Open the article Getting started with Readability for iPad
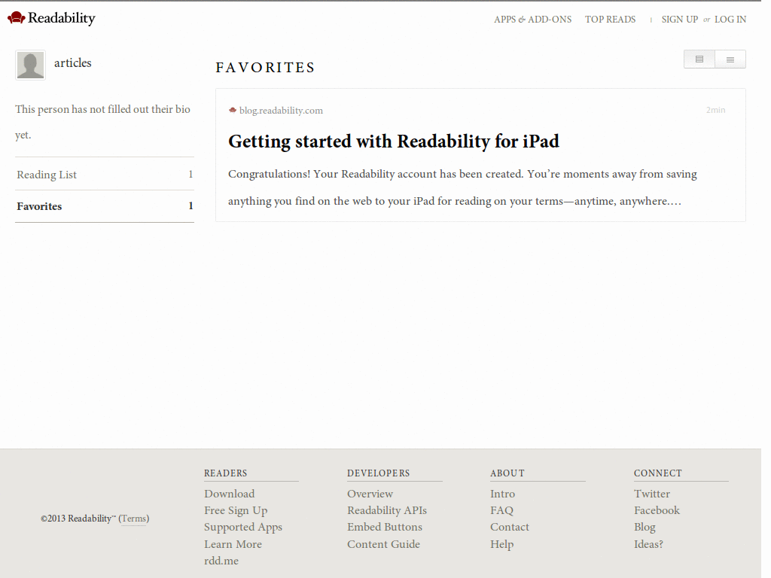The width and height of the screenshot is (771, 578). click(394, 141)
